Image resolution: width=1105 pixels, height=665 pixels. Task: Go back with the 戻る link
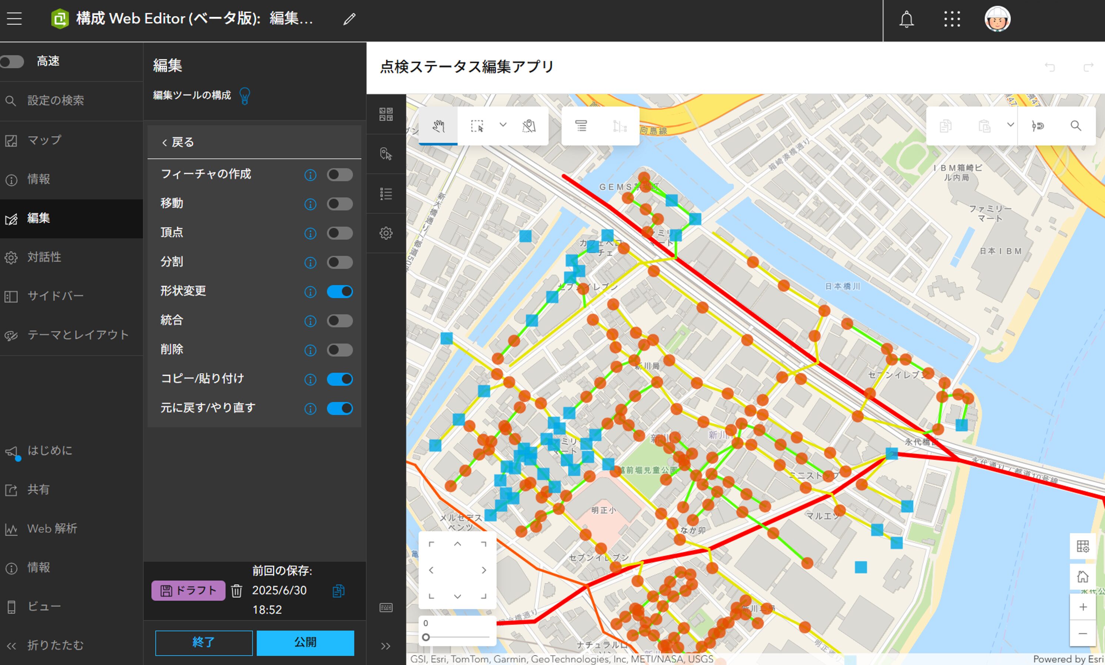tap(178, 142)
